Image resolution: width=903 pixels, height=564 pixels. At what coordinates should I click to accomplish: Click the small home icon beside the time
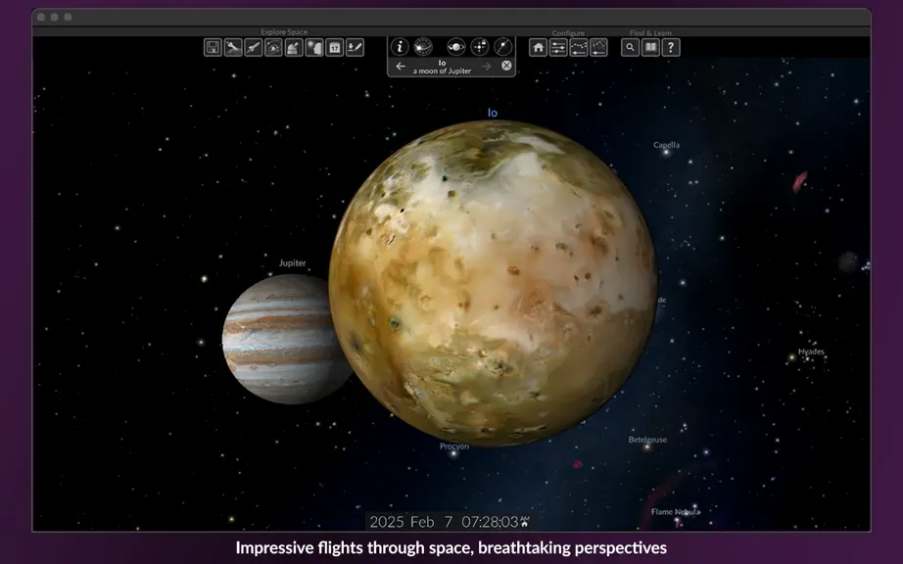coord(525,524)
